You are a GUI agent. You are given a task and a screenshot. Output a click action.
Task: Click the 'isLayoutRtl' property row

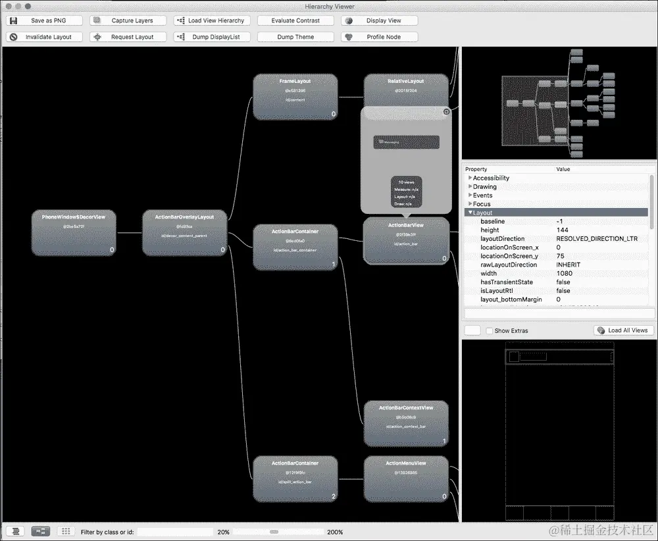click(556, 290)
